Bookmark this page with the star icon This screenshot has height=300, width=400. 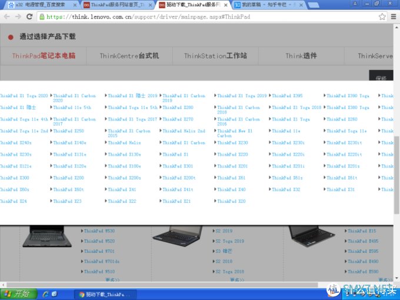(x=382, y=17)
